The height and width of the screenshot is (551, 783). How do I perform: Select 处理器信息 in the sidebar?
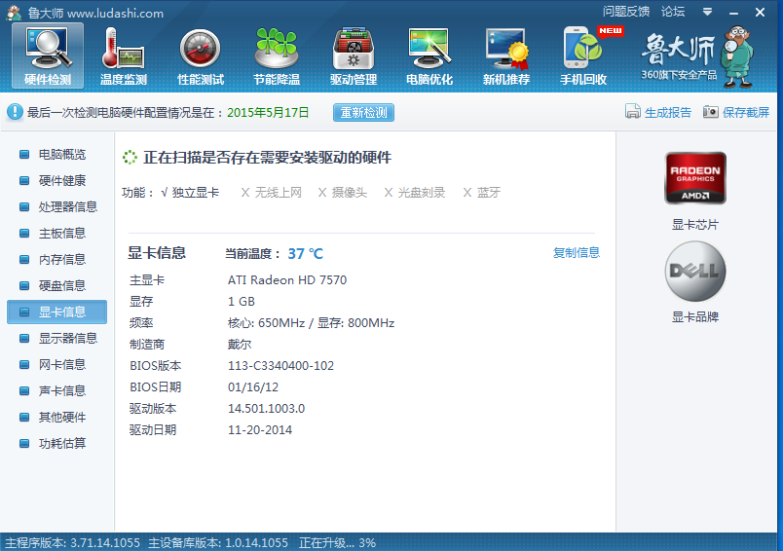click(x=67, y=206)
